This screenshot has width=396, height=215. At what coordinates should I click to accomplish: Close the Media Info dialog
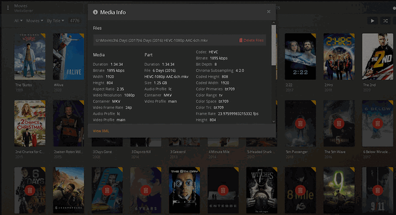click(x=269, y=11)
